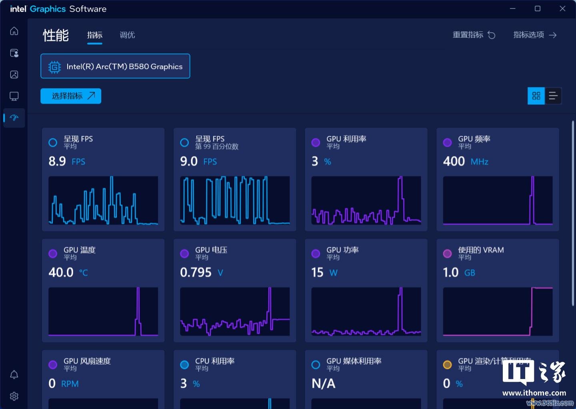Viewport: 576px width, 409px height.
Task: Click color circle of GPU 功率 card
Action: (316, 253)
